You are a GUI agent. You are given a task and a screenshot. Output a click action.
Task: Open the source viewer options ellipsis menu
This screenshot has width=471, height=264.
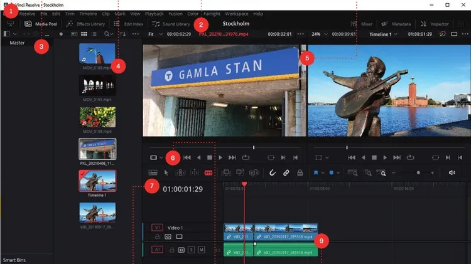click(x=300, y=34)
